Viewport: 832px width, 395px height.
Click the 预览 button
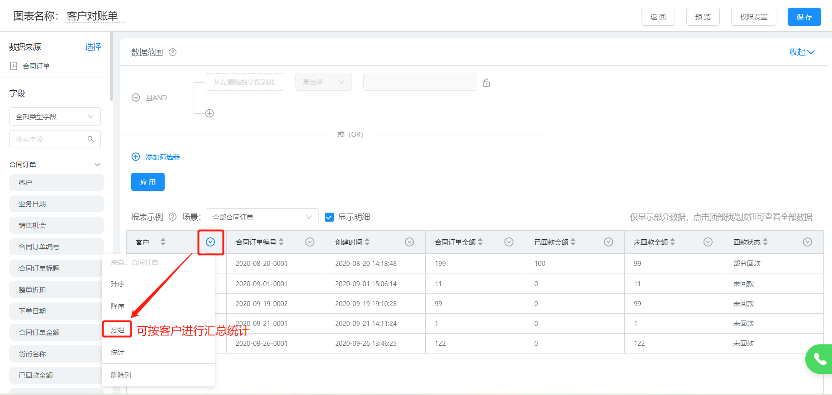pyautogui.click(x=703, y=17)
